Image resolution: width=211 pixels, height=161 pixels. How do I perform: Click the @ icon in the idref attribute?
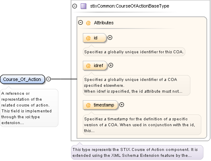click(88, 65)
